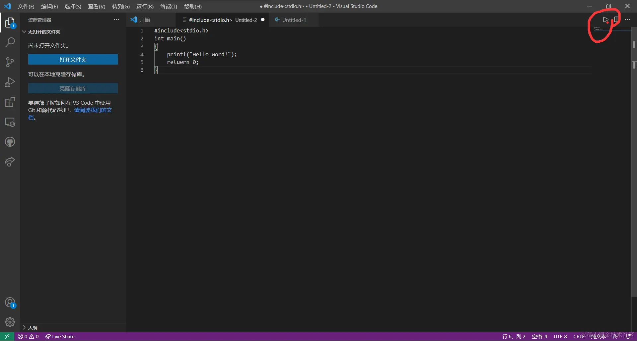The width and height of the screenshot is (637, 341).
Task: Click the VS Code logo in title bar
Action: (7, 6)
